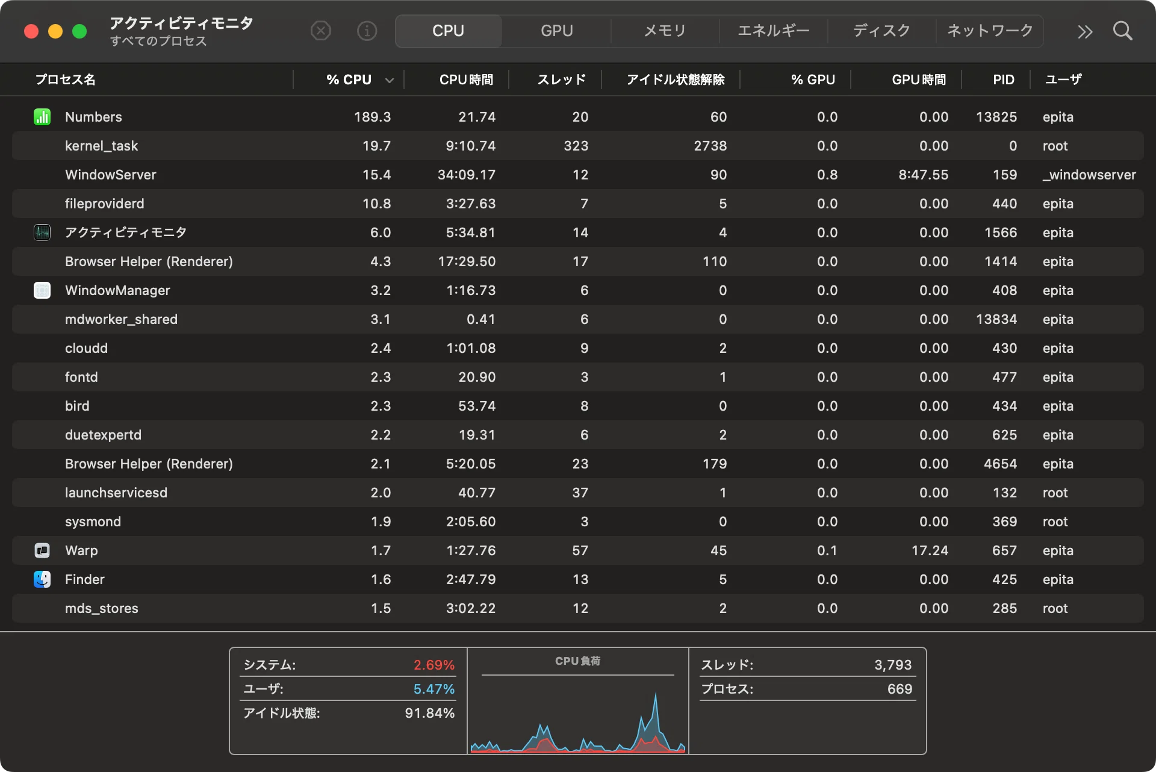The image size is (1156, 772).
Task: Click the Finder app icon
Action: click(x=42, y=579)
